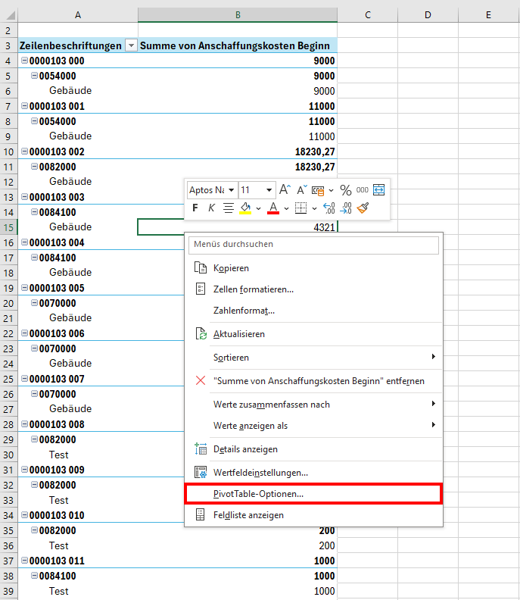Viewport: 520px width, 600px height.
Task: Apply yellow fill color bucket
Action: pyautogui.click(x=245, y=208)
